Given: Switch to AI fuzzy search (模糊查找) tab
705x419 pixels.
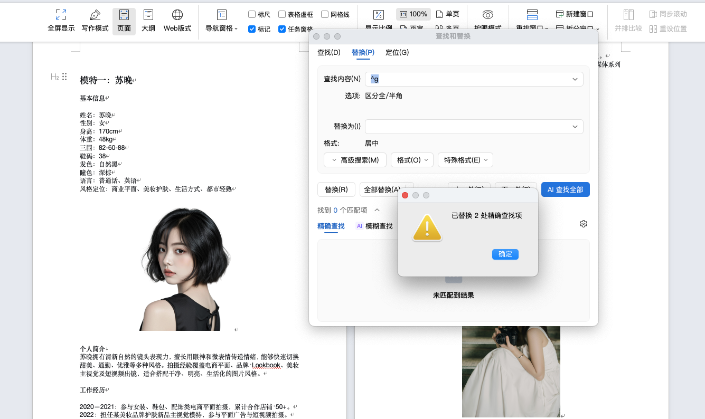Looking at the screenshot, I should 374,226.
